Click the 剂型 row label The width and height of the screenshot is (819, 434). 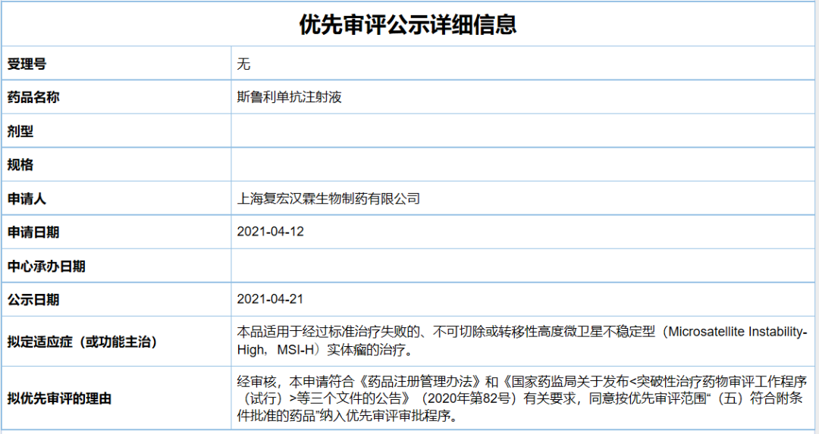point(20,131)
